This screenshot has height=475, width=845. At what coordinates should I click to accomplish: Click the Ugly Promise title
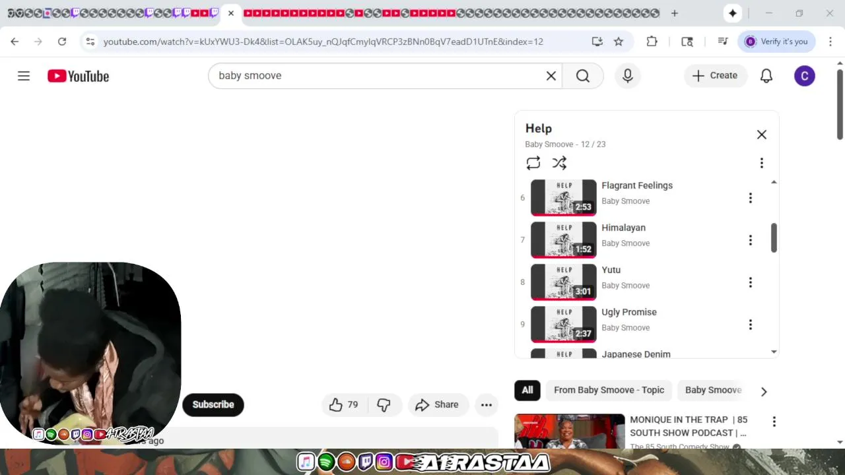click(x=629, y=312)
